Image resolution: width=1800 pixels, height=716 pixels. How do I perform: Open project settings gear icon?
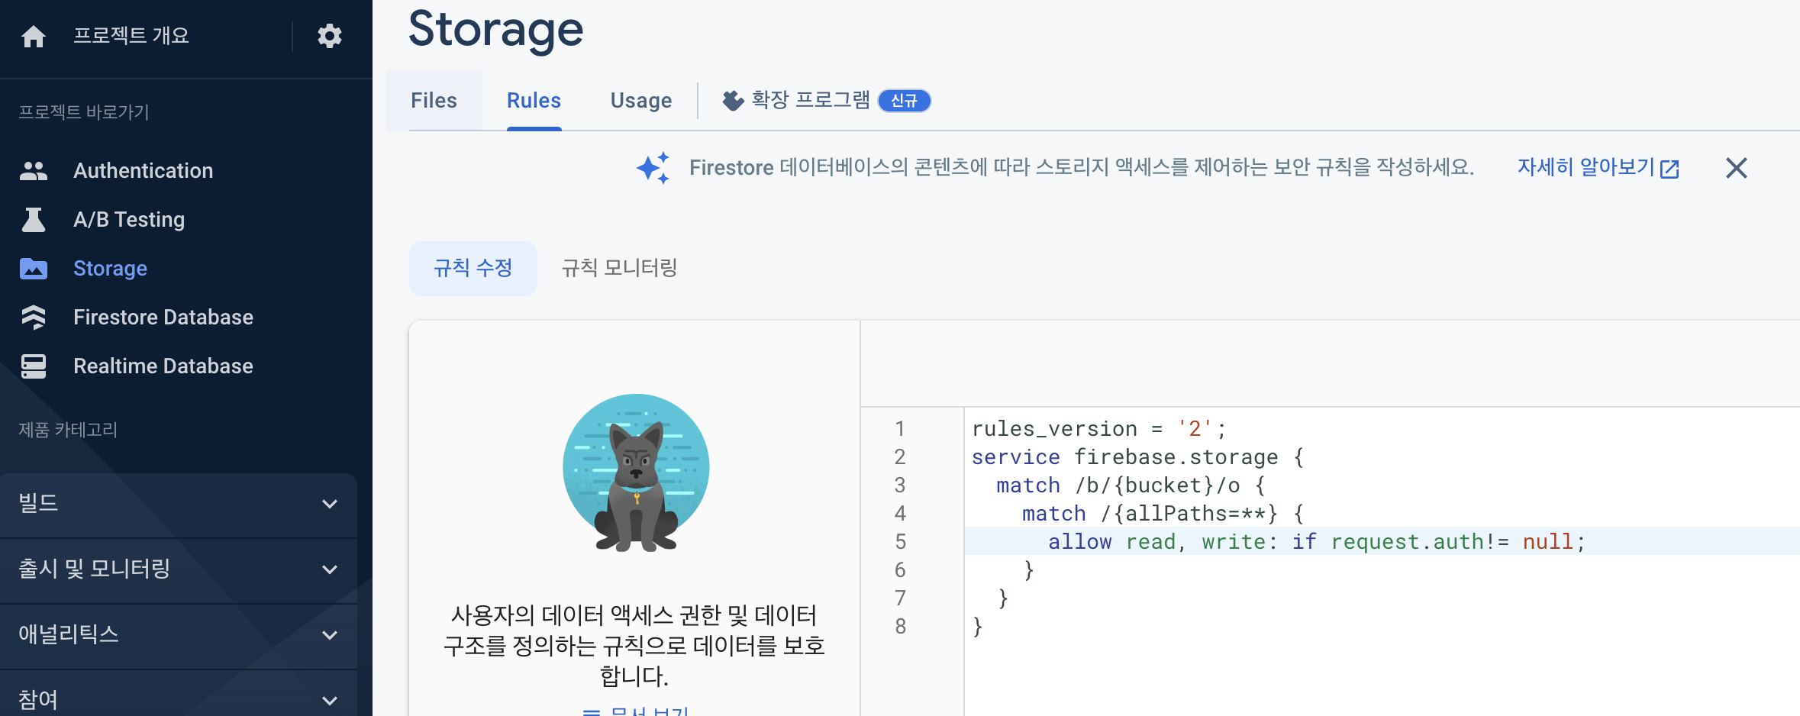point(330,36)
